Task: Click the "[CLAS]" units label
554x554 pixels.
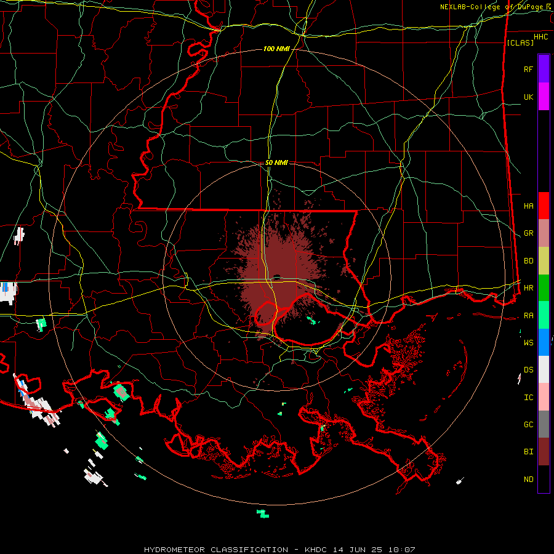Action: pos(520,42)
